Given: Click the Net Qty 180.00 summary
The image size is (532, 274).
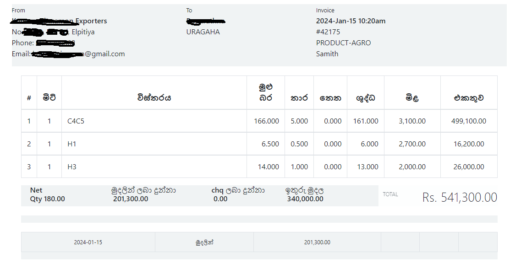Looking at the screenshot, I should click(47, 195).
